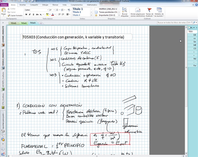Click the numbered list icon
198x157 pixels.
62,10
